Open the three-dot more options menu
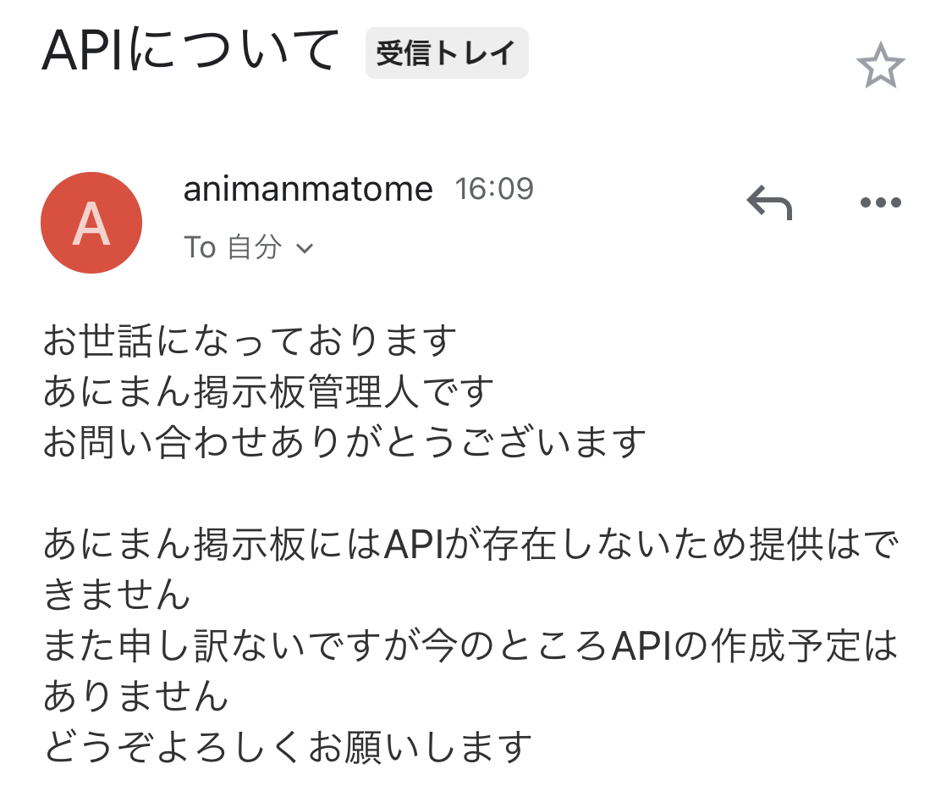This screenshot has width=952, height=808. [880, 203]
